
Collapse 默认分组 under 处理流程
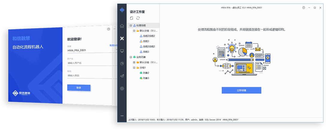134,31
